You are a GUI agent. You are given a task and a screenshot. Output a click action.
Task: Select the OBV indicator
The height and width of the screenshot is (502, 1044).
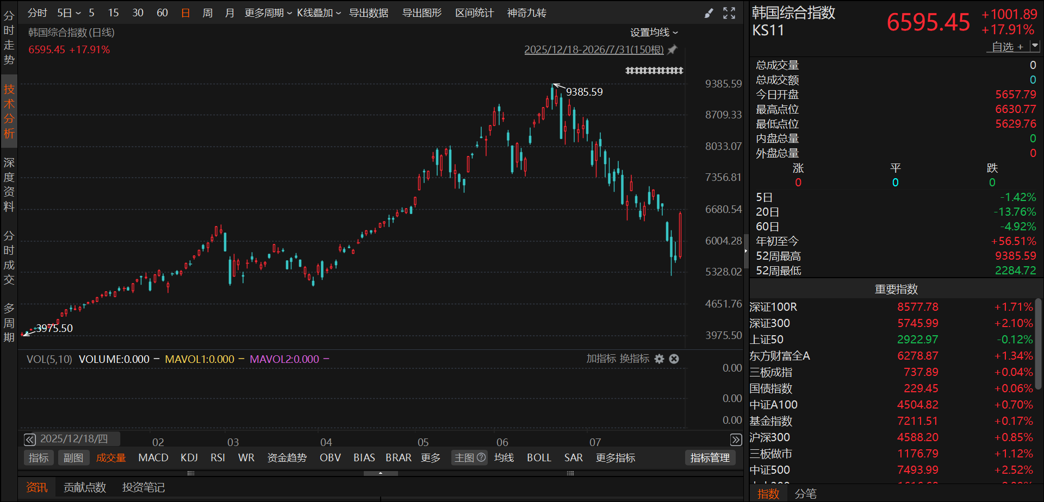330,457
